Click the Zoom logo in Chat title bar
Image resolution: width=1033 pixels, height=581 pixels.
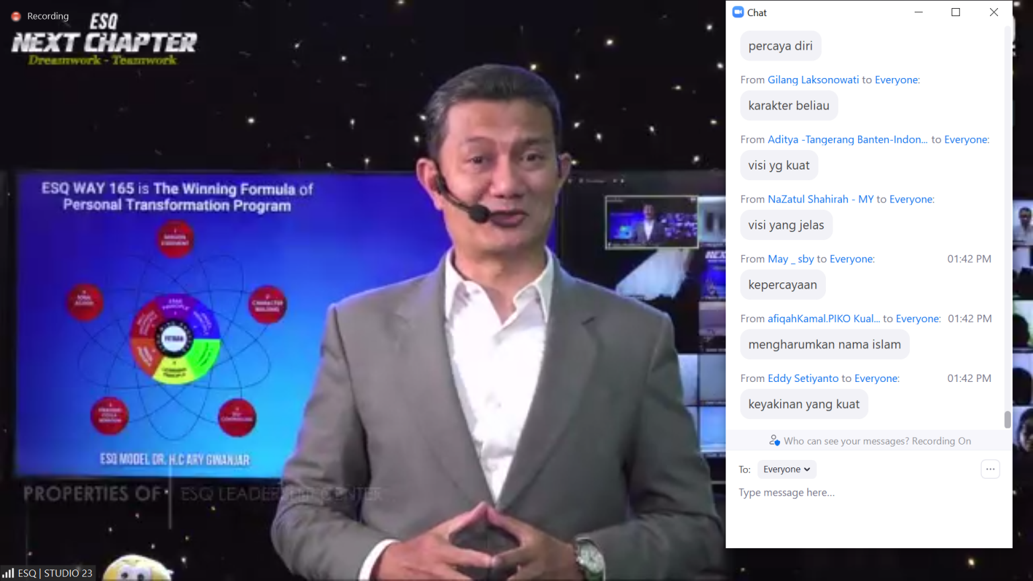738,12
